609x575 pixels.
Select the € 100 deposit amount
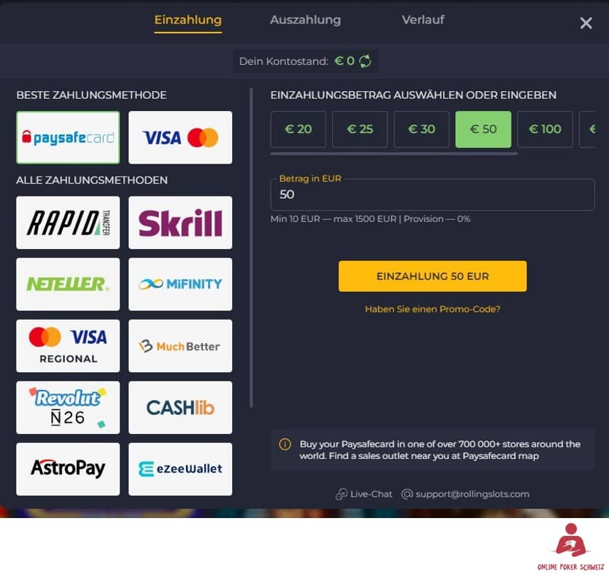coord(545,130)
